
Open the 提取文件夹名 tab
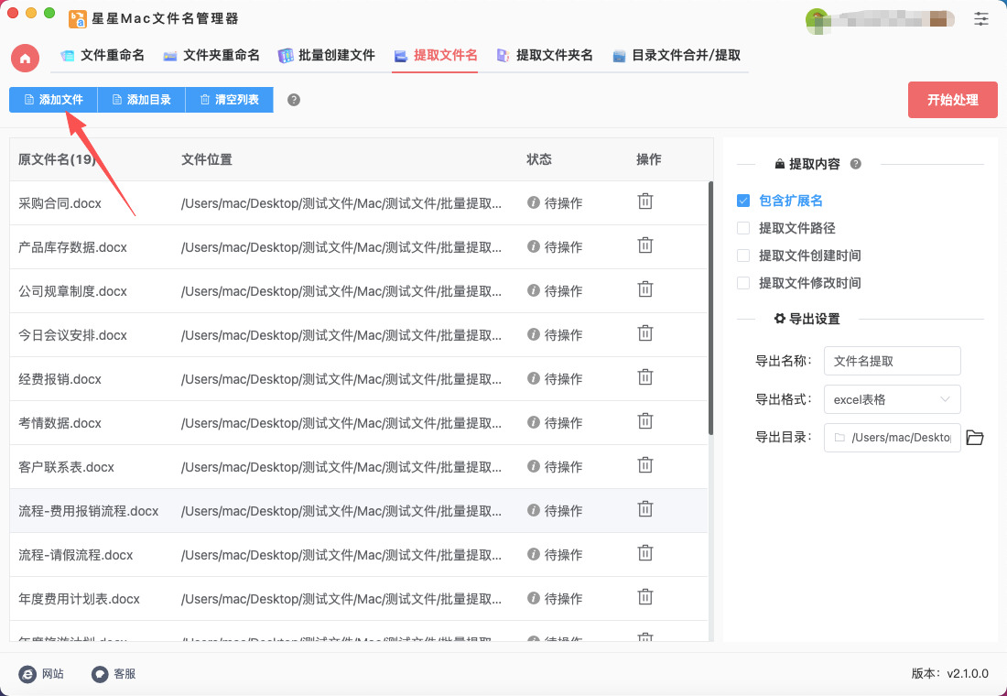point(545,55)
